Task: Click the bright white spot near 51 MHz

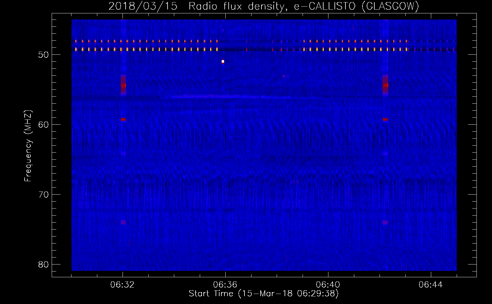Action: 223,61
